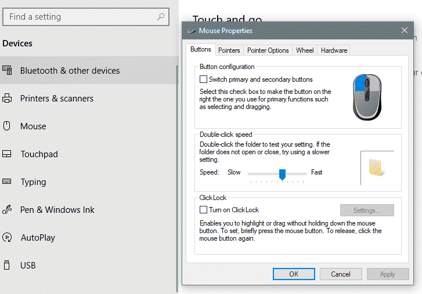The width and height of the screenshot is (422, 294).
Task: Open the Wheel tab
Action: click(305, 50)
